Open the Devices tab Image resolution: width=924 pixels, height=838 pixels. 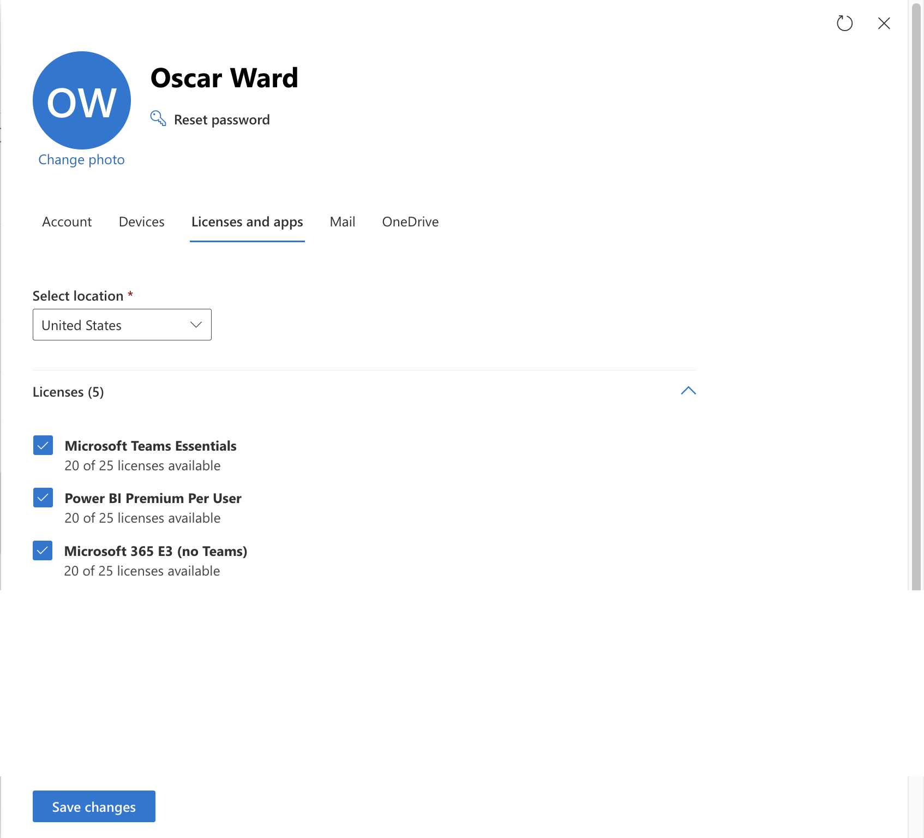click(142, 222)
